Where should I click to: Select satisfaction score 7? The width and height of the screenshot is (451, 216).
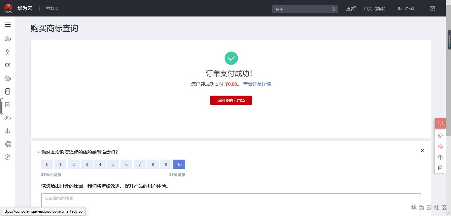pos(140,164)
